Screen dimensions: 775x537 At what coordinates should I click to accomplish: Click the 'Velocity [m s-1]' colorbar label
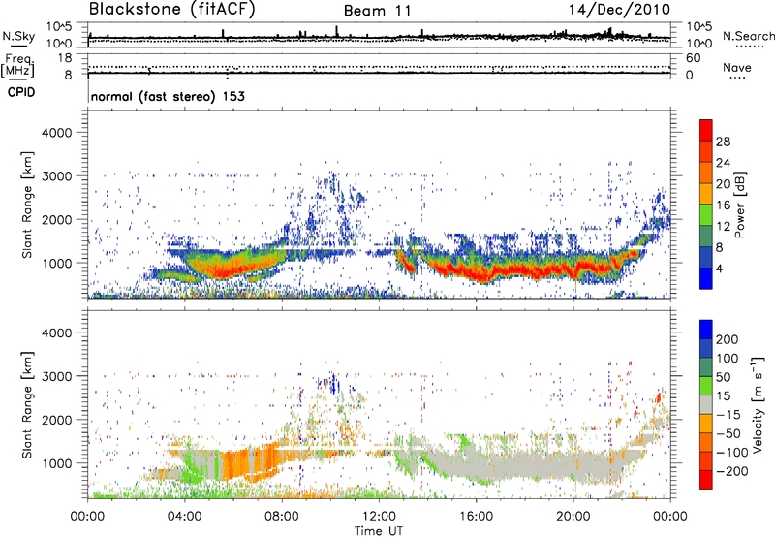[x=757, y=404]
